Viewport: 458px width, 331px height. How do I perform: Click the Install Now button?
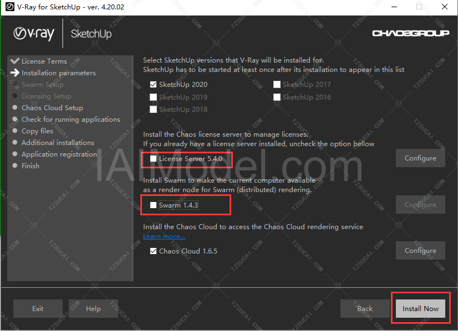[420, 308]
